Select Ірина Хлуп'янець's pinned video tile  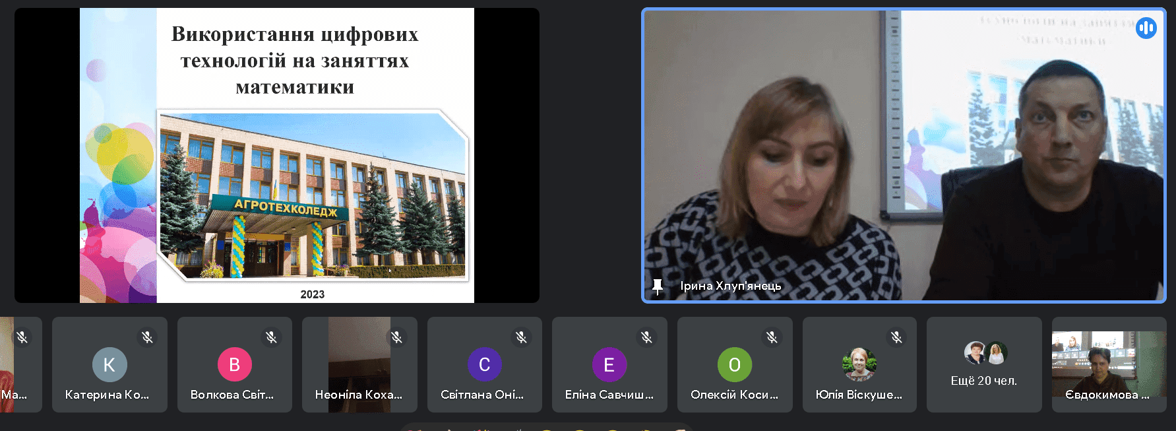[904, 155]
